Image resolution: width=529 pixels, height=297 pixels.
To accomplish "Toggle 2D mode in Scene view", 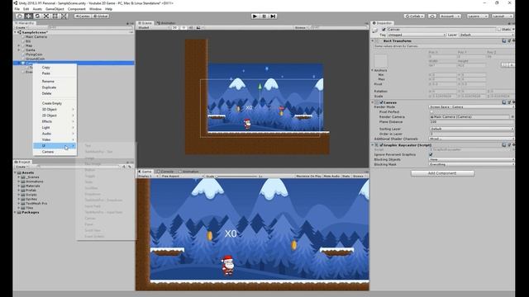I will click(x=174, y=27).
